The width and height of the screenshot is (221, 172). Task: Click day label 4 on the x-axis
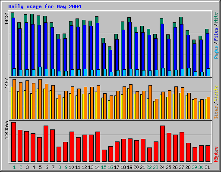click(34, 167)
